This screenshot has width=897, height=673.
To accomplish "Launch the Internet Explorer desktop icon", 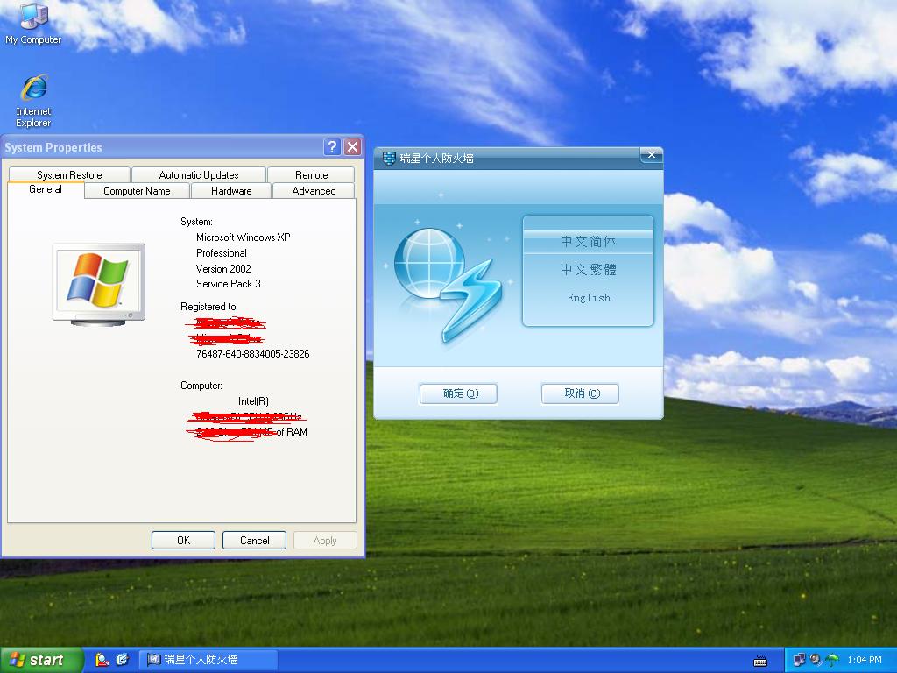I will coord(33,102).
